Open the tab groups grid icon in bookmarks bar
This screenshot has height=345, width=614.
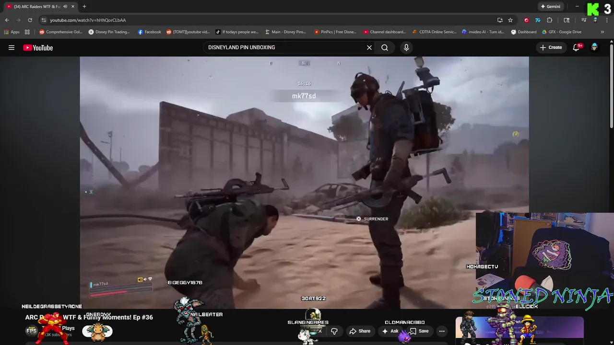(27, 32)
